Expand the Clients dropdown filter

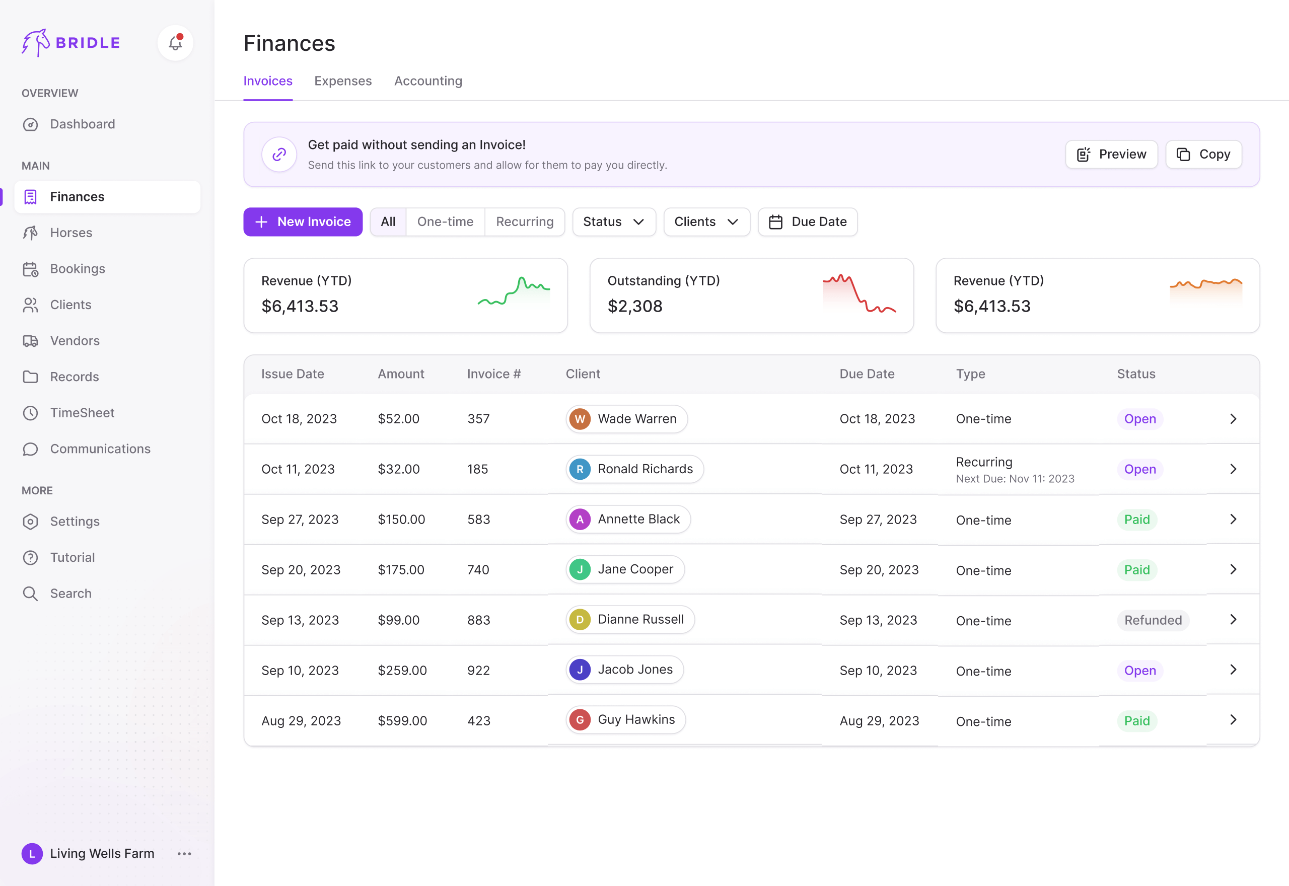click(706, 222)
